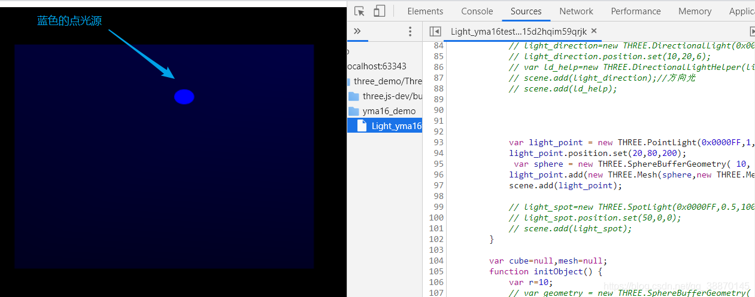
Task: Open the Memory tab
Action: [695, 11]
